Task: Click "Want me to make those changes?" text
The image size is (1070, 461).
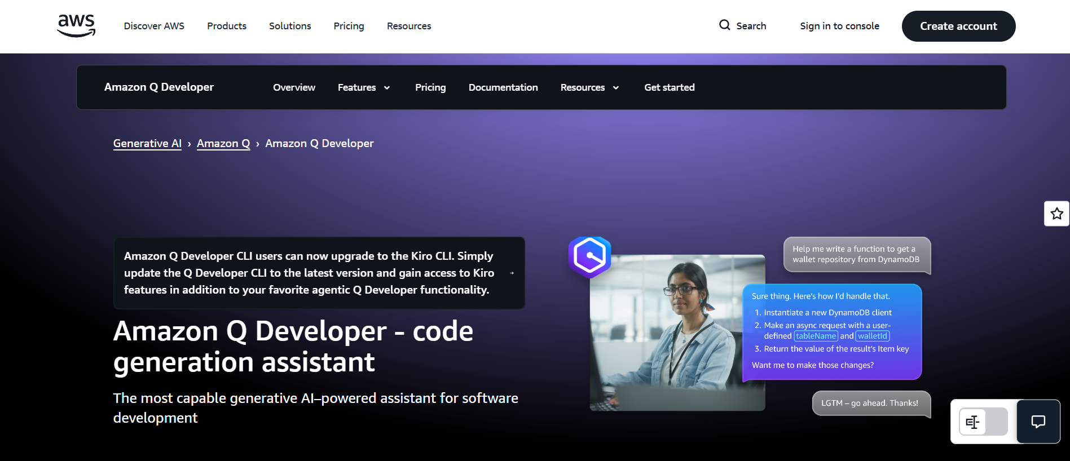Action: (813, 365)
